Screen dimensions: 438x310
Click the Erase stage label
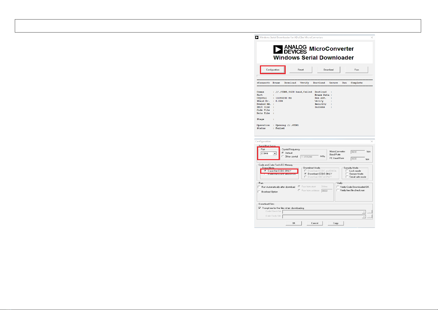[x=276, y=83]
